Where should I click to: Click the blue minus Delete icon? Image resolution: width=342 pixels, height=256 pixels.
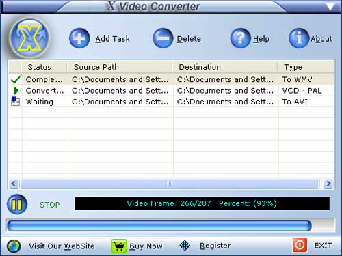(x=163, y=38)
